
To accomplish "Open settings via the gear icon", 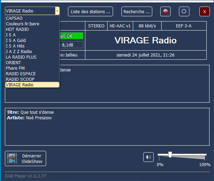I will [x=184, y=11].
